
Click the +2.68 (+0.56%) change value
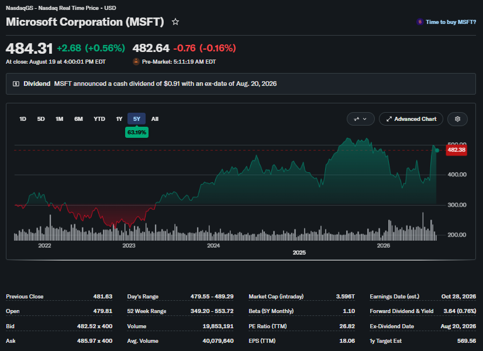coord(91,48)
